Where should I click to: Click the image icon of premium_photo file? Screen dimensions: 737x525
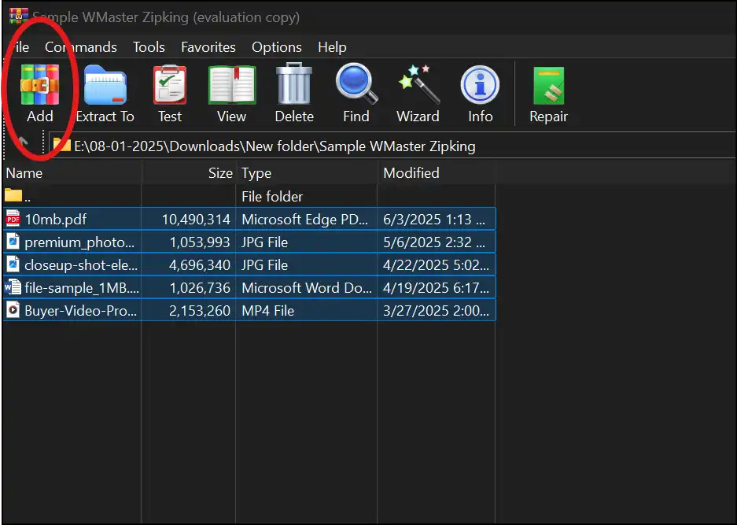coord(13,242)
